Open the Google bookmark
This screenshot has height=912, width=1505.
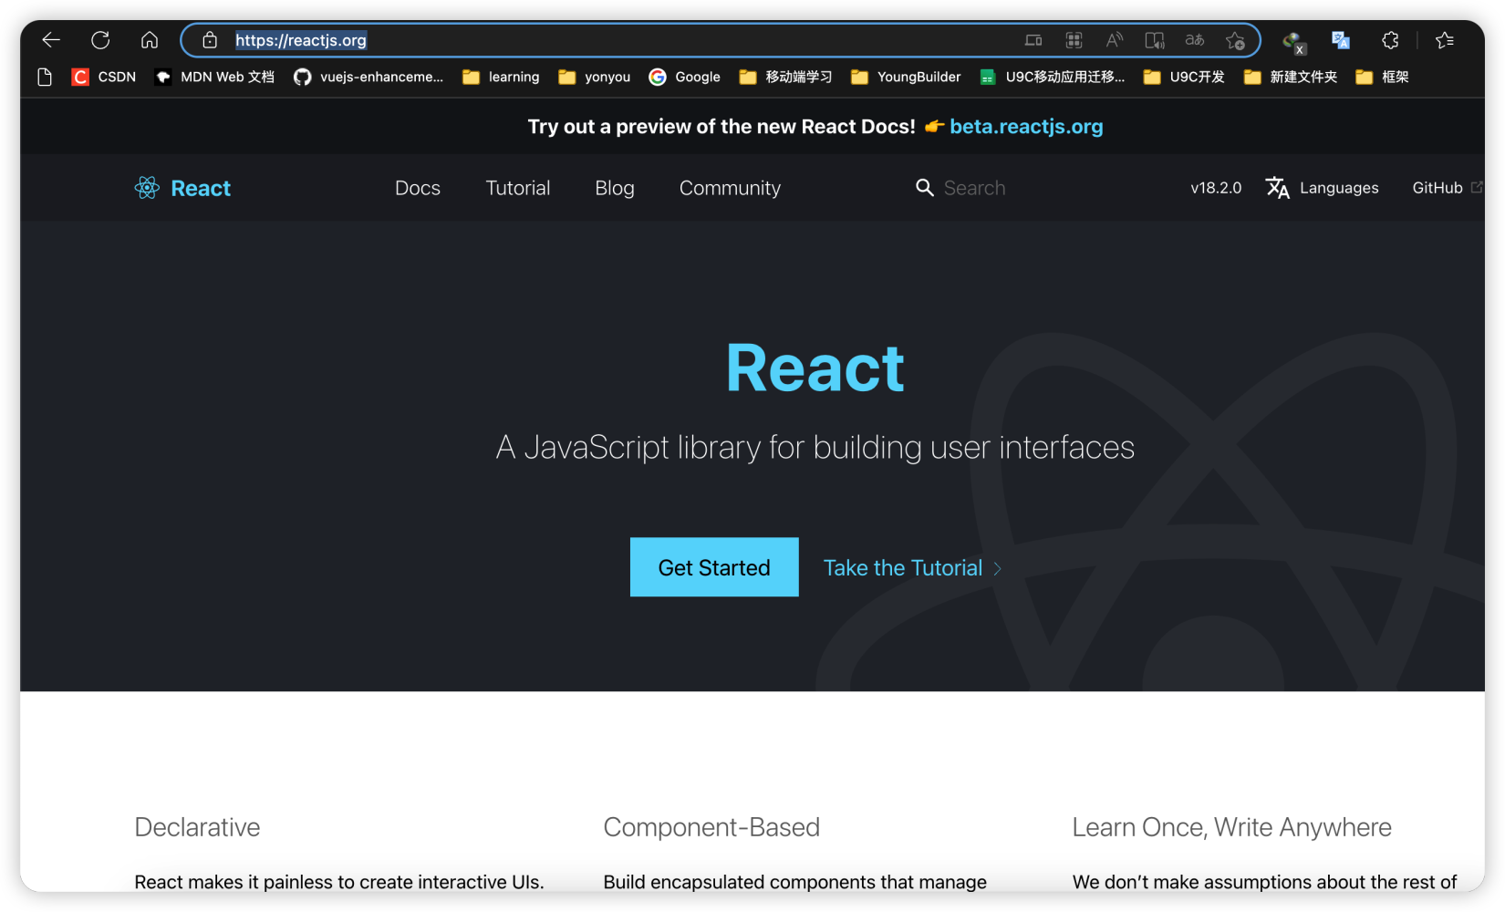coord(685,77)
